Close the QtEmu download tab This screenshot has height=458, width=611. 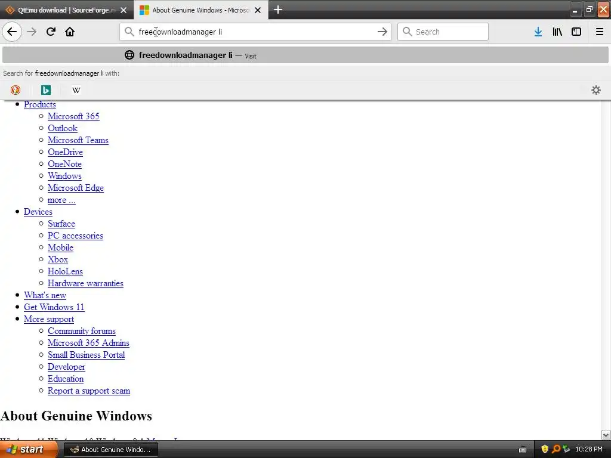click(x=124, y=10)
